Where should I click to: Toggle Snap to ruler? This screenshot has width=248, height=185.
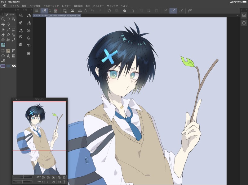166,11
